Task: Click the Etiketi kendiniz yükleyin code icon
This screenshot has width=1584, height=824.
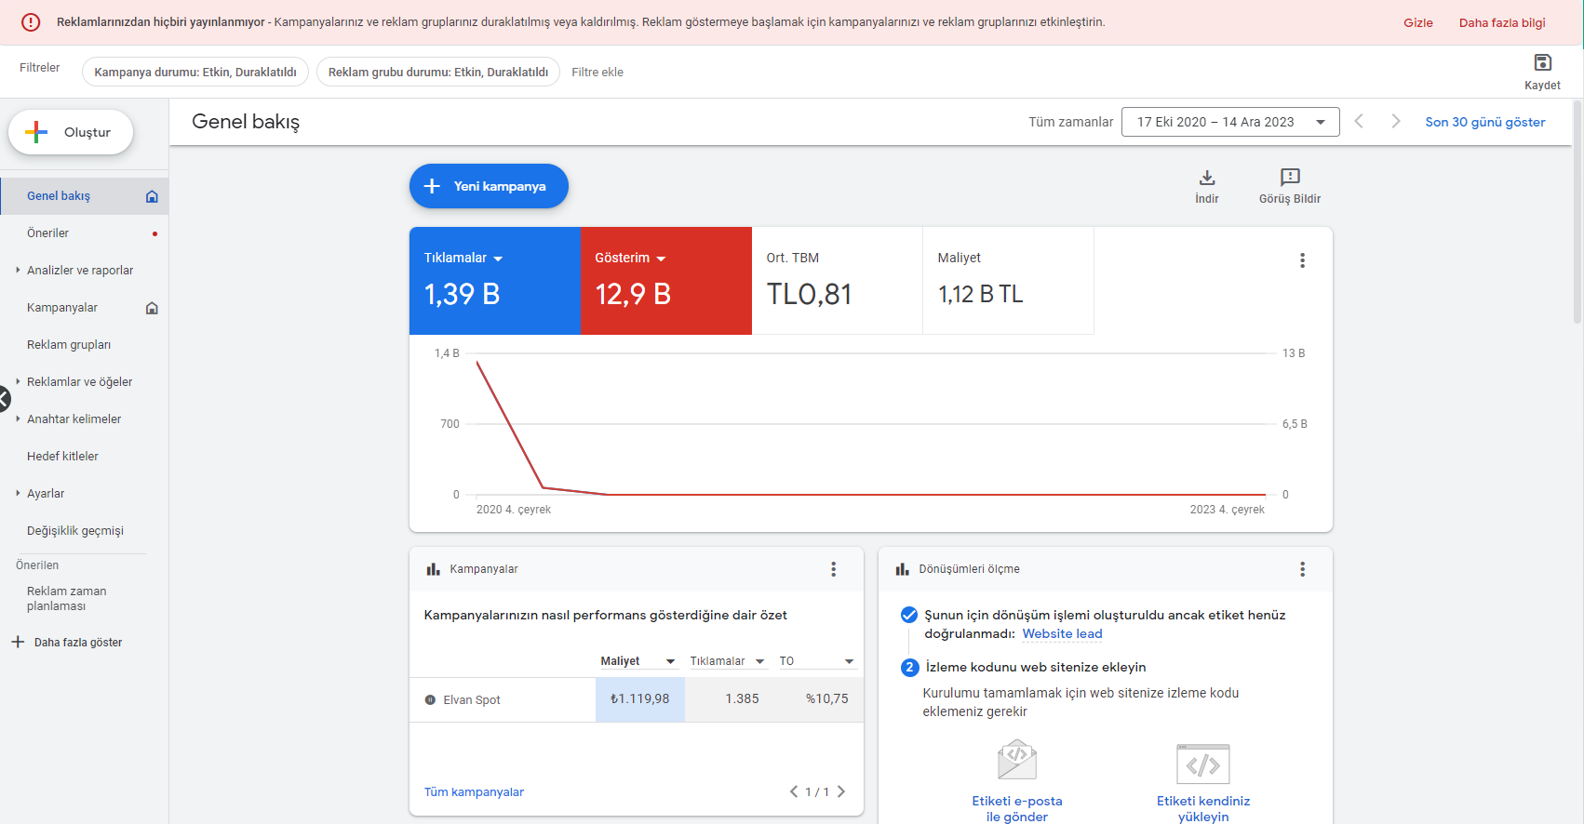Action: pyautogui.click(x=1203, y=764)
